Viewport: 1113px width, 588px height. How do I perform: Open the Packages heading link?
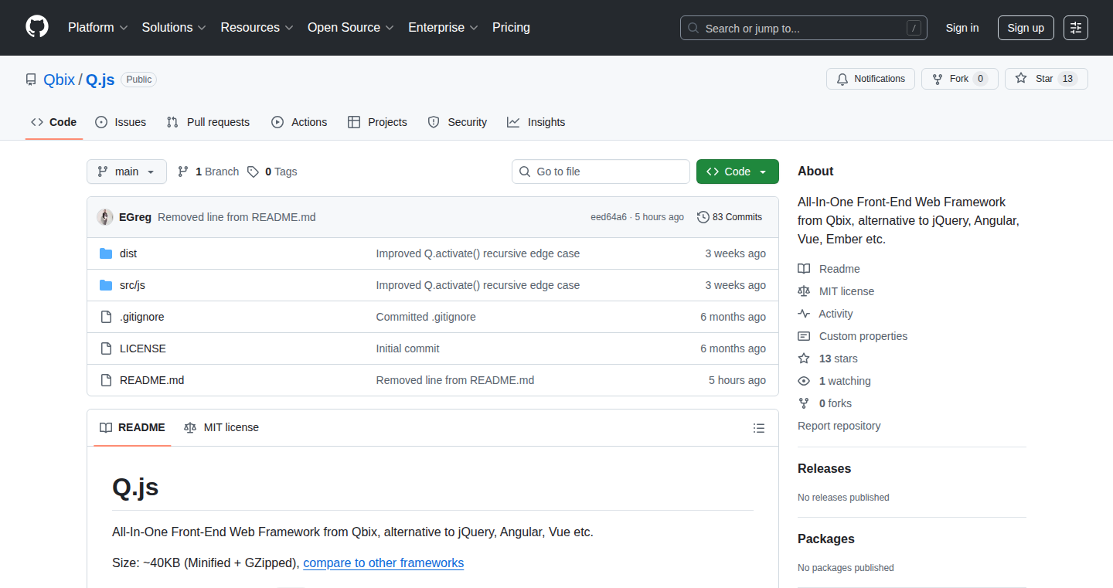click(826, 539)
